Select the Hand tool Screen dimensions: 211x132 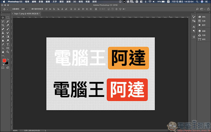pyautogui.click(x=3, y=52)
